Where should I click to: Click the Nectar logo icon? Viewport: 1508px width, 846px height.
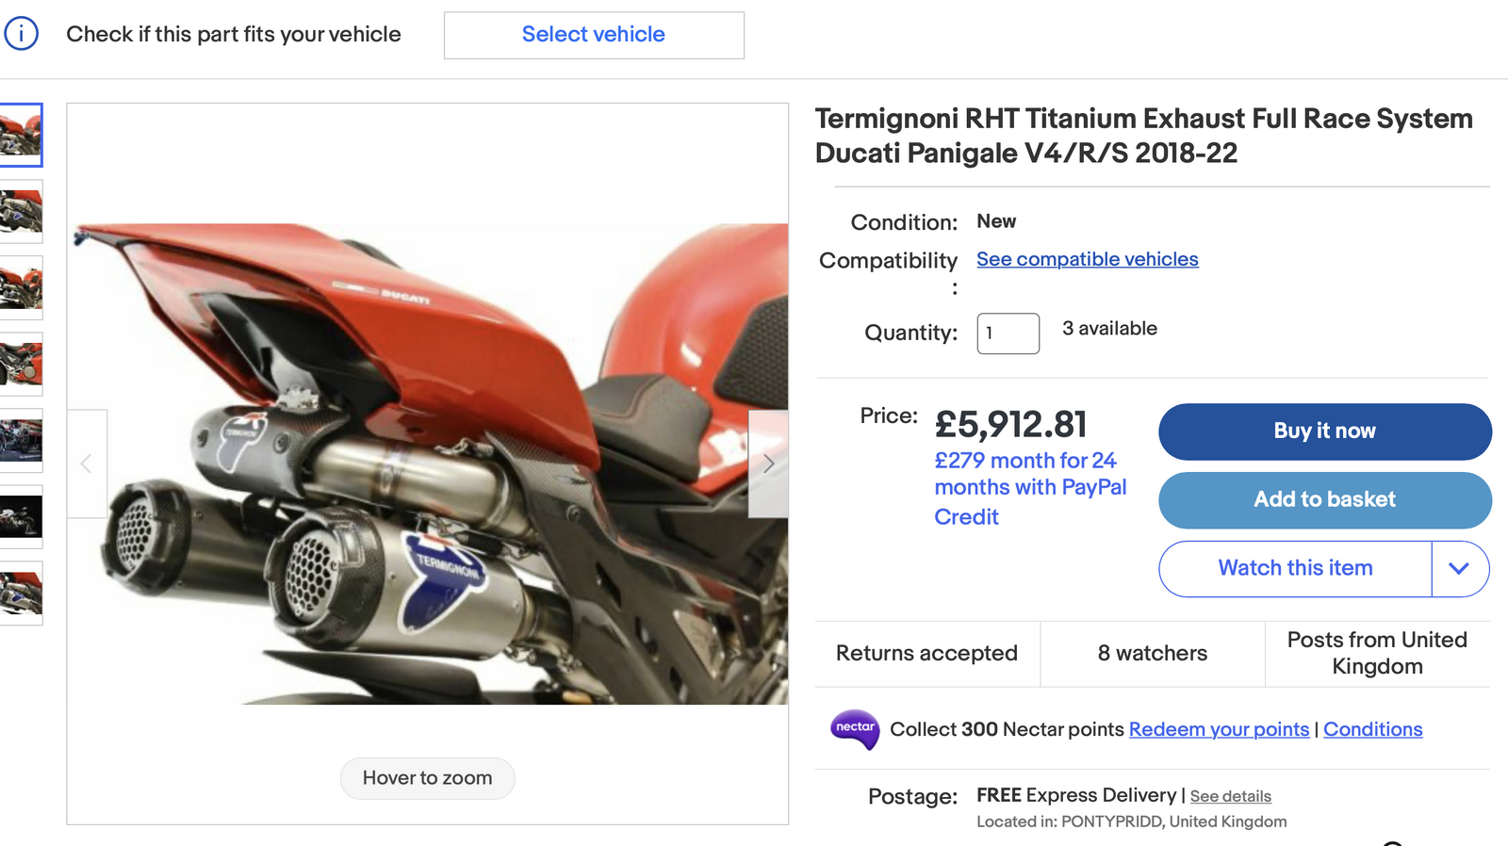point(855,729)
